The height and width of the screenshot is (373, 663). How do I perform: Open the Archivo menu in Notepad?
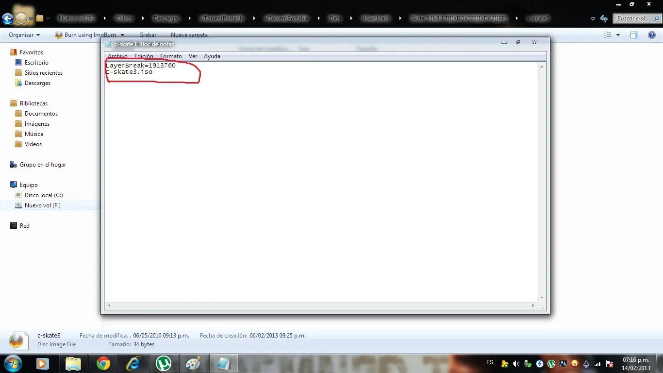tap(117, 56)
